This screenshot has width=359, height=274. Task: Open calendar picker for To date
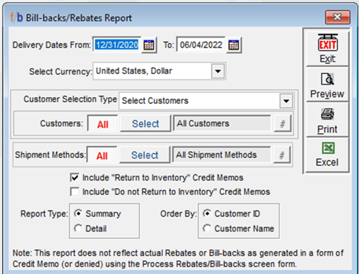point(234,44)
